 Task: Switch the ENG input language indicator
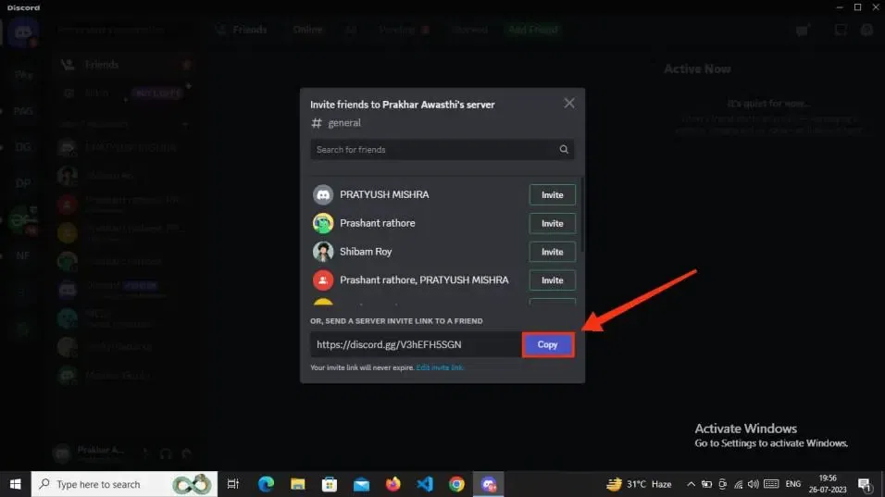(x=793, y=484)
